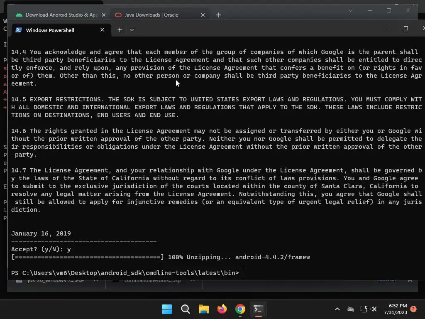Click the Android icon on the Android Studio tab
This screenshot has width=425, height=319.
click(19, 15)
